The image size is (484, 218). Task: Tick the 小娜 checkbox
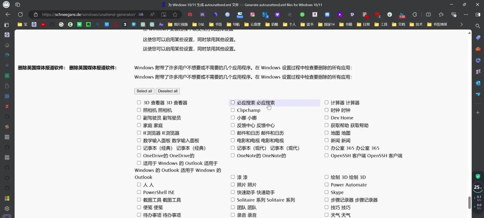233,118
